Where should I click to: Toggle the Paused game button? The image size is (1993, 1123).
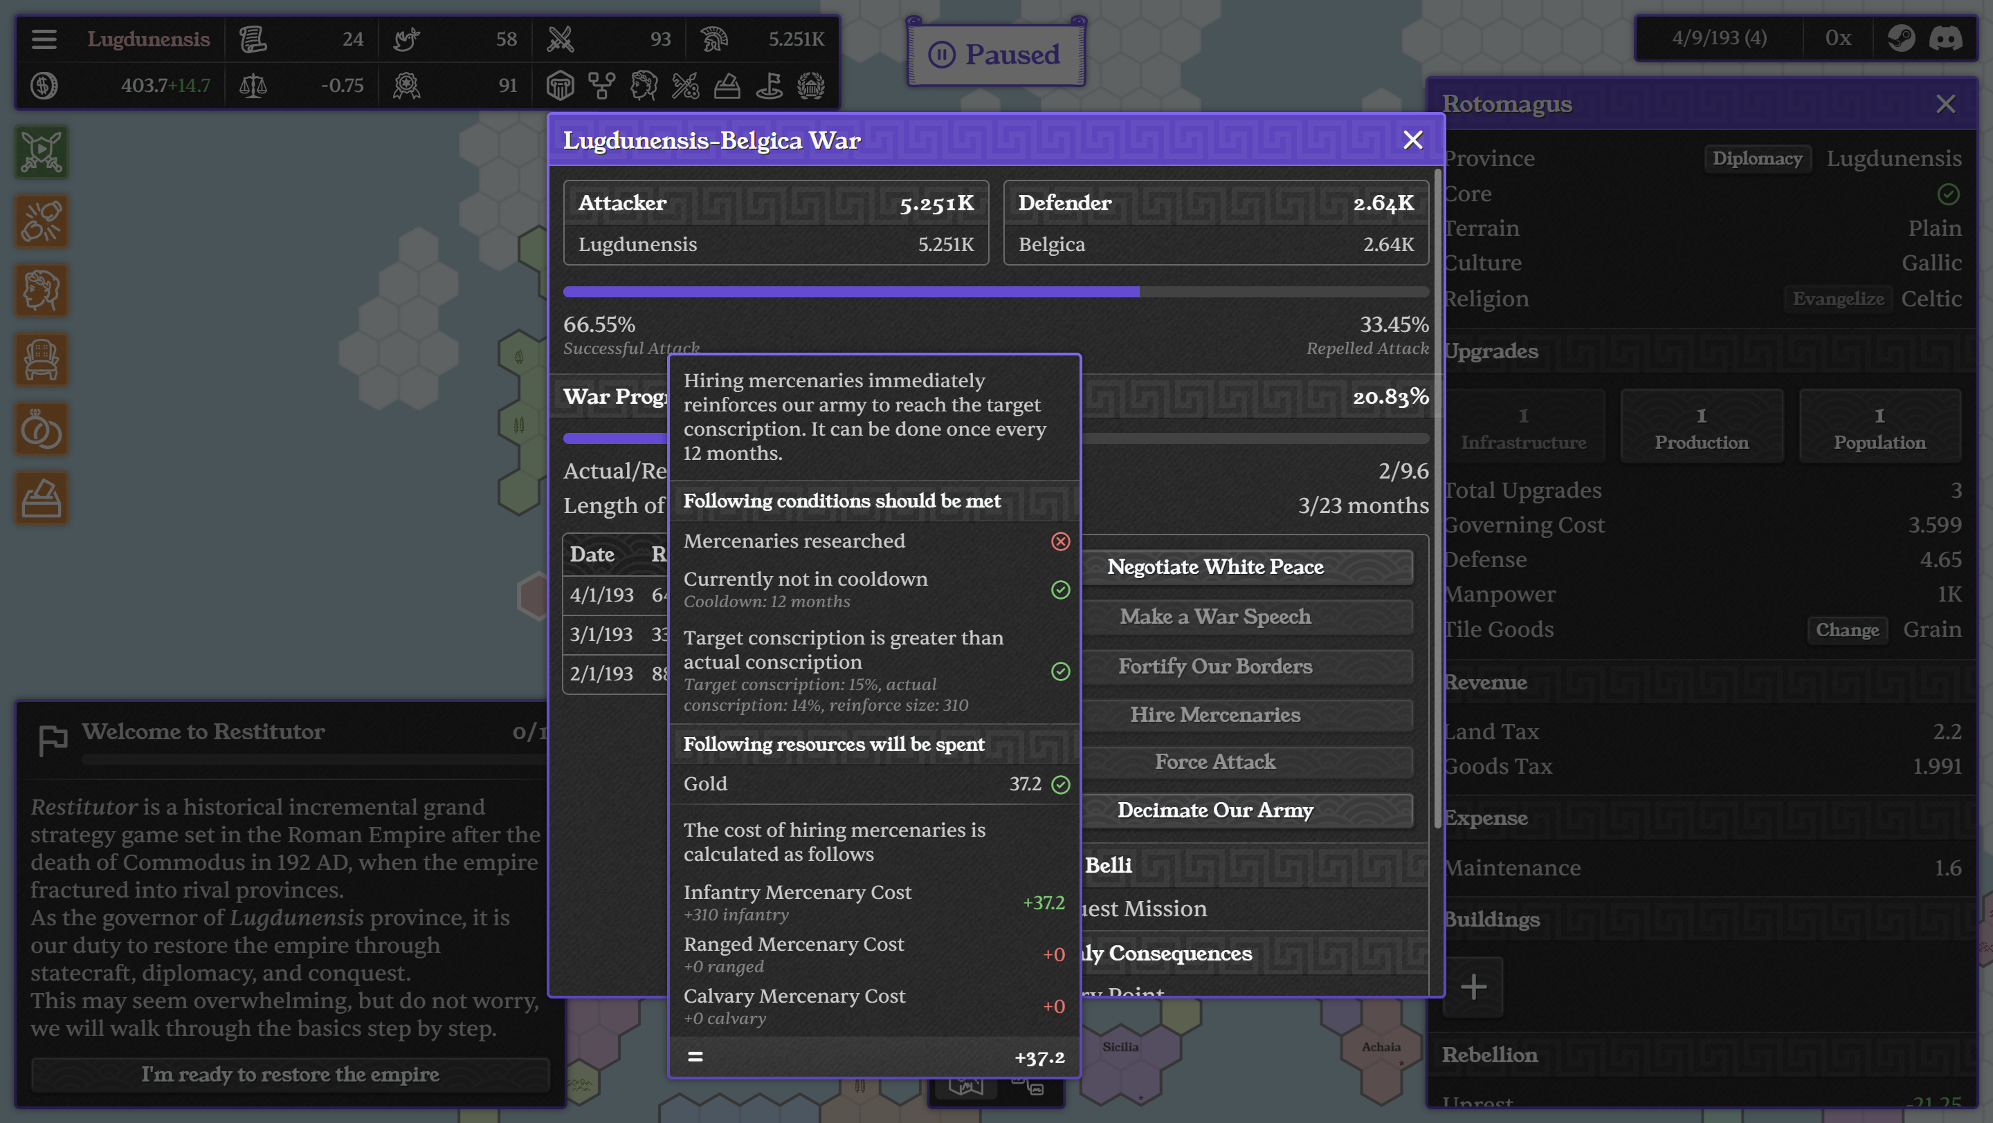click(996, 54)
